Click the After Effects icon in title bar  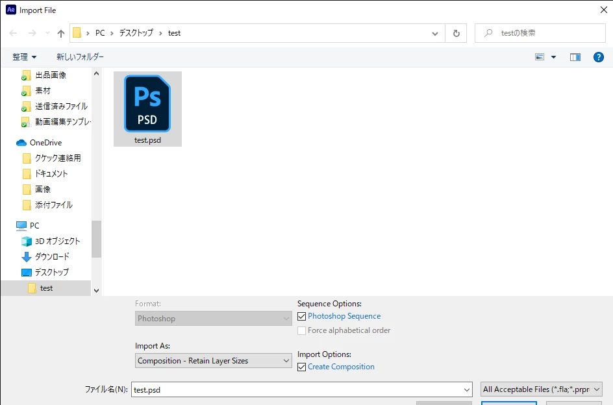click(11, 10)
